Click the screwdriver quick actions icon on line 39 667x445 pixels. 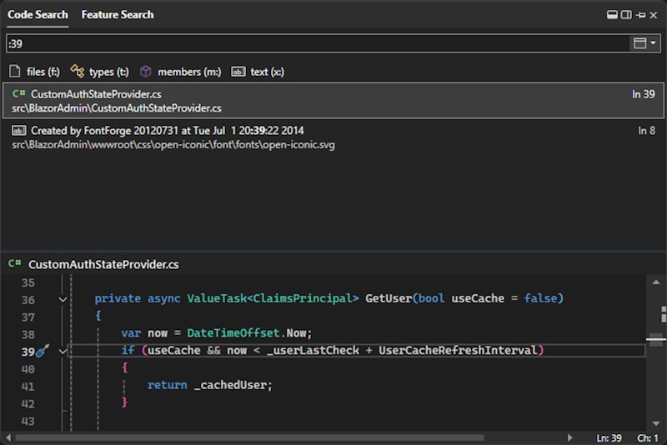[43, 352]
